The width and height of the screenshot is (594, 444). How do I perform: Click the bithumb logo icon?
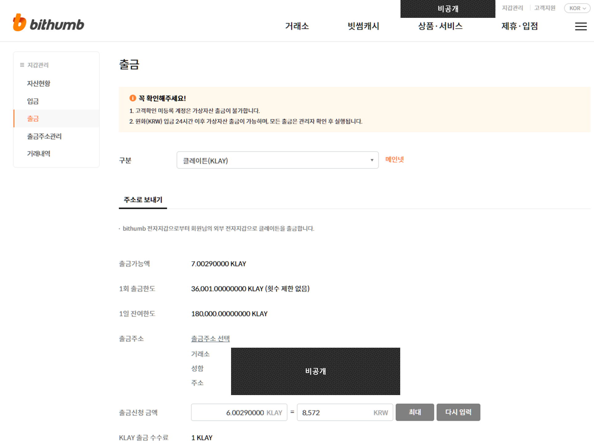click(19, 23)
